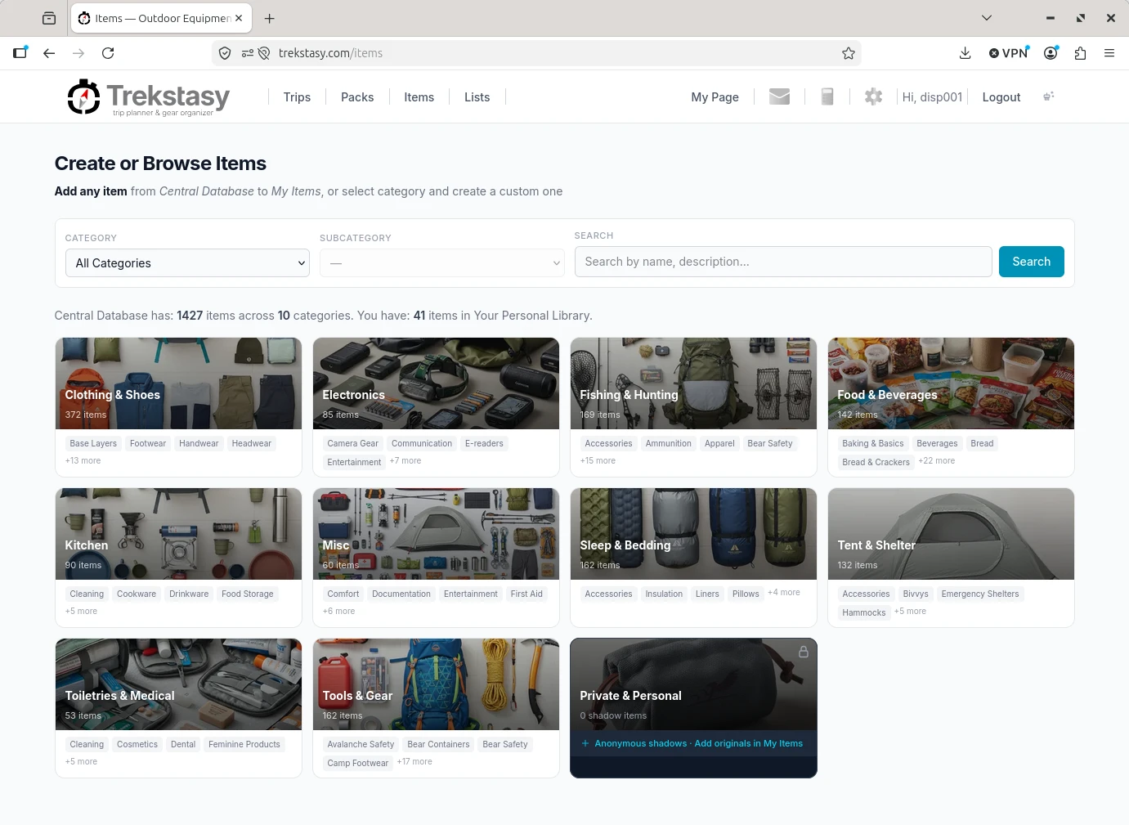
Task: Open the Packs menu
Action: [357, 97]
